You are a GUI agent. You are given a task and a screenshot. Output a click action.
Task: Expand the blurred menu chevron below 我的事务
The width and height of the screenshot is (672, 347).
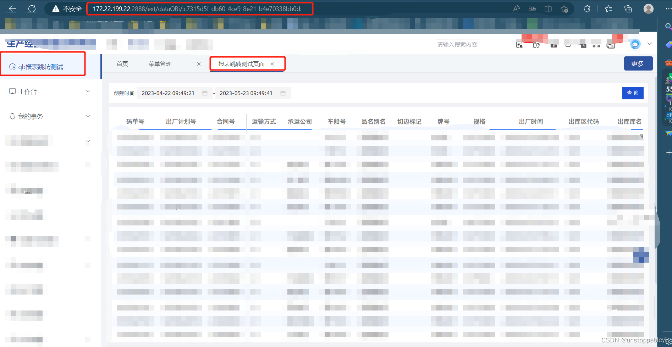[88, 141]
